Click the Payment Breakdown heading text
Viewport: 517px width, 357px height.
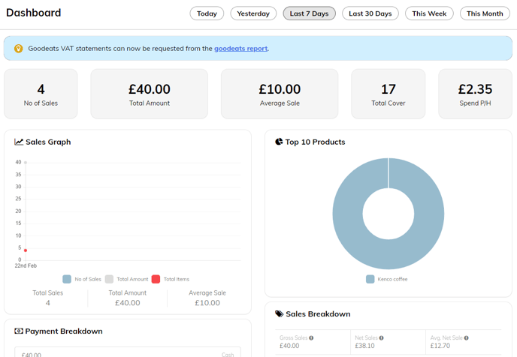pyautogui.click(x=64, y=331)
